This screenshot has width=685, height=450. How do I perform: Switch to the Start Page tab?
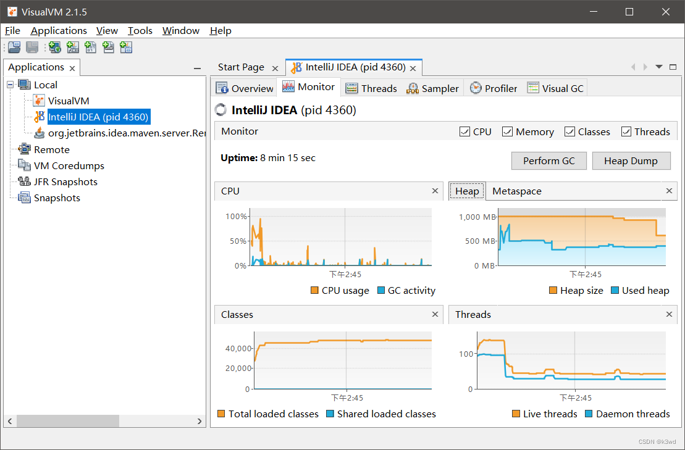point(241,67)
